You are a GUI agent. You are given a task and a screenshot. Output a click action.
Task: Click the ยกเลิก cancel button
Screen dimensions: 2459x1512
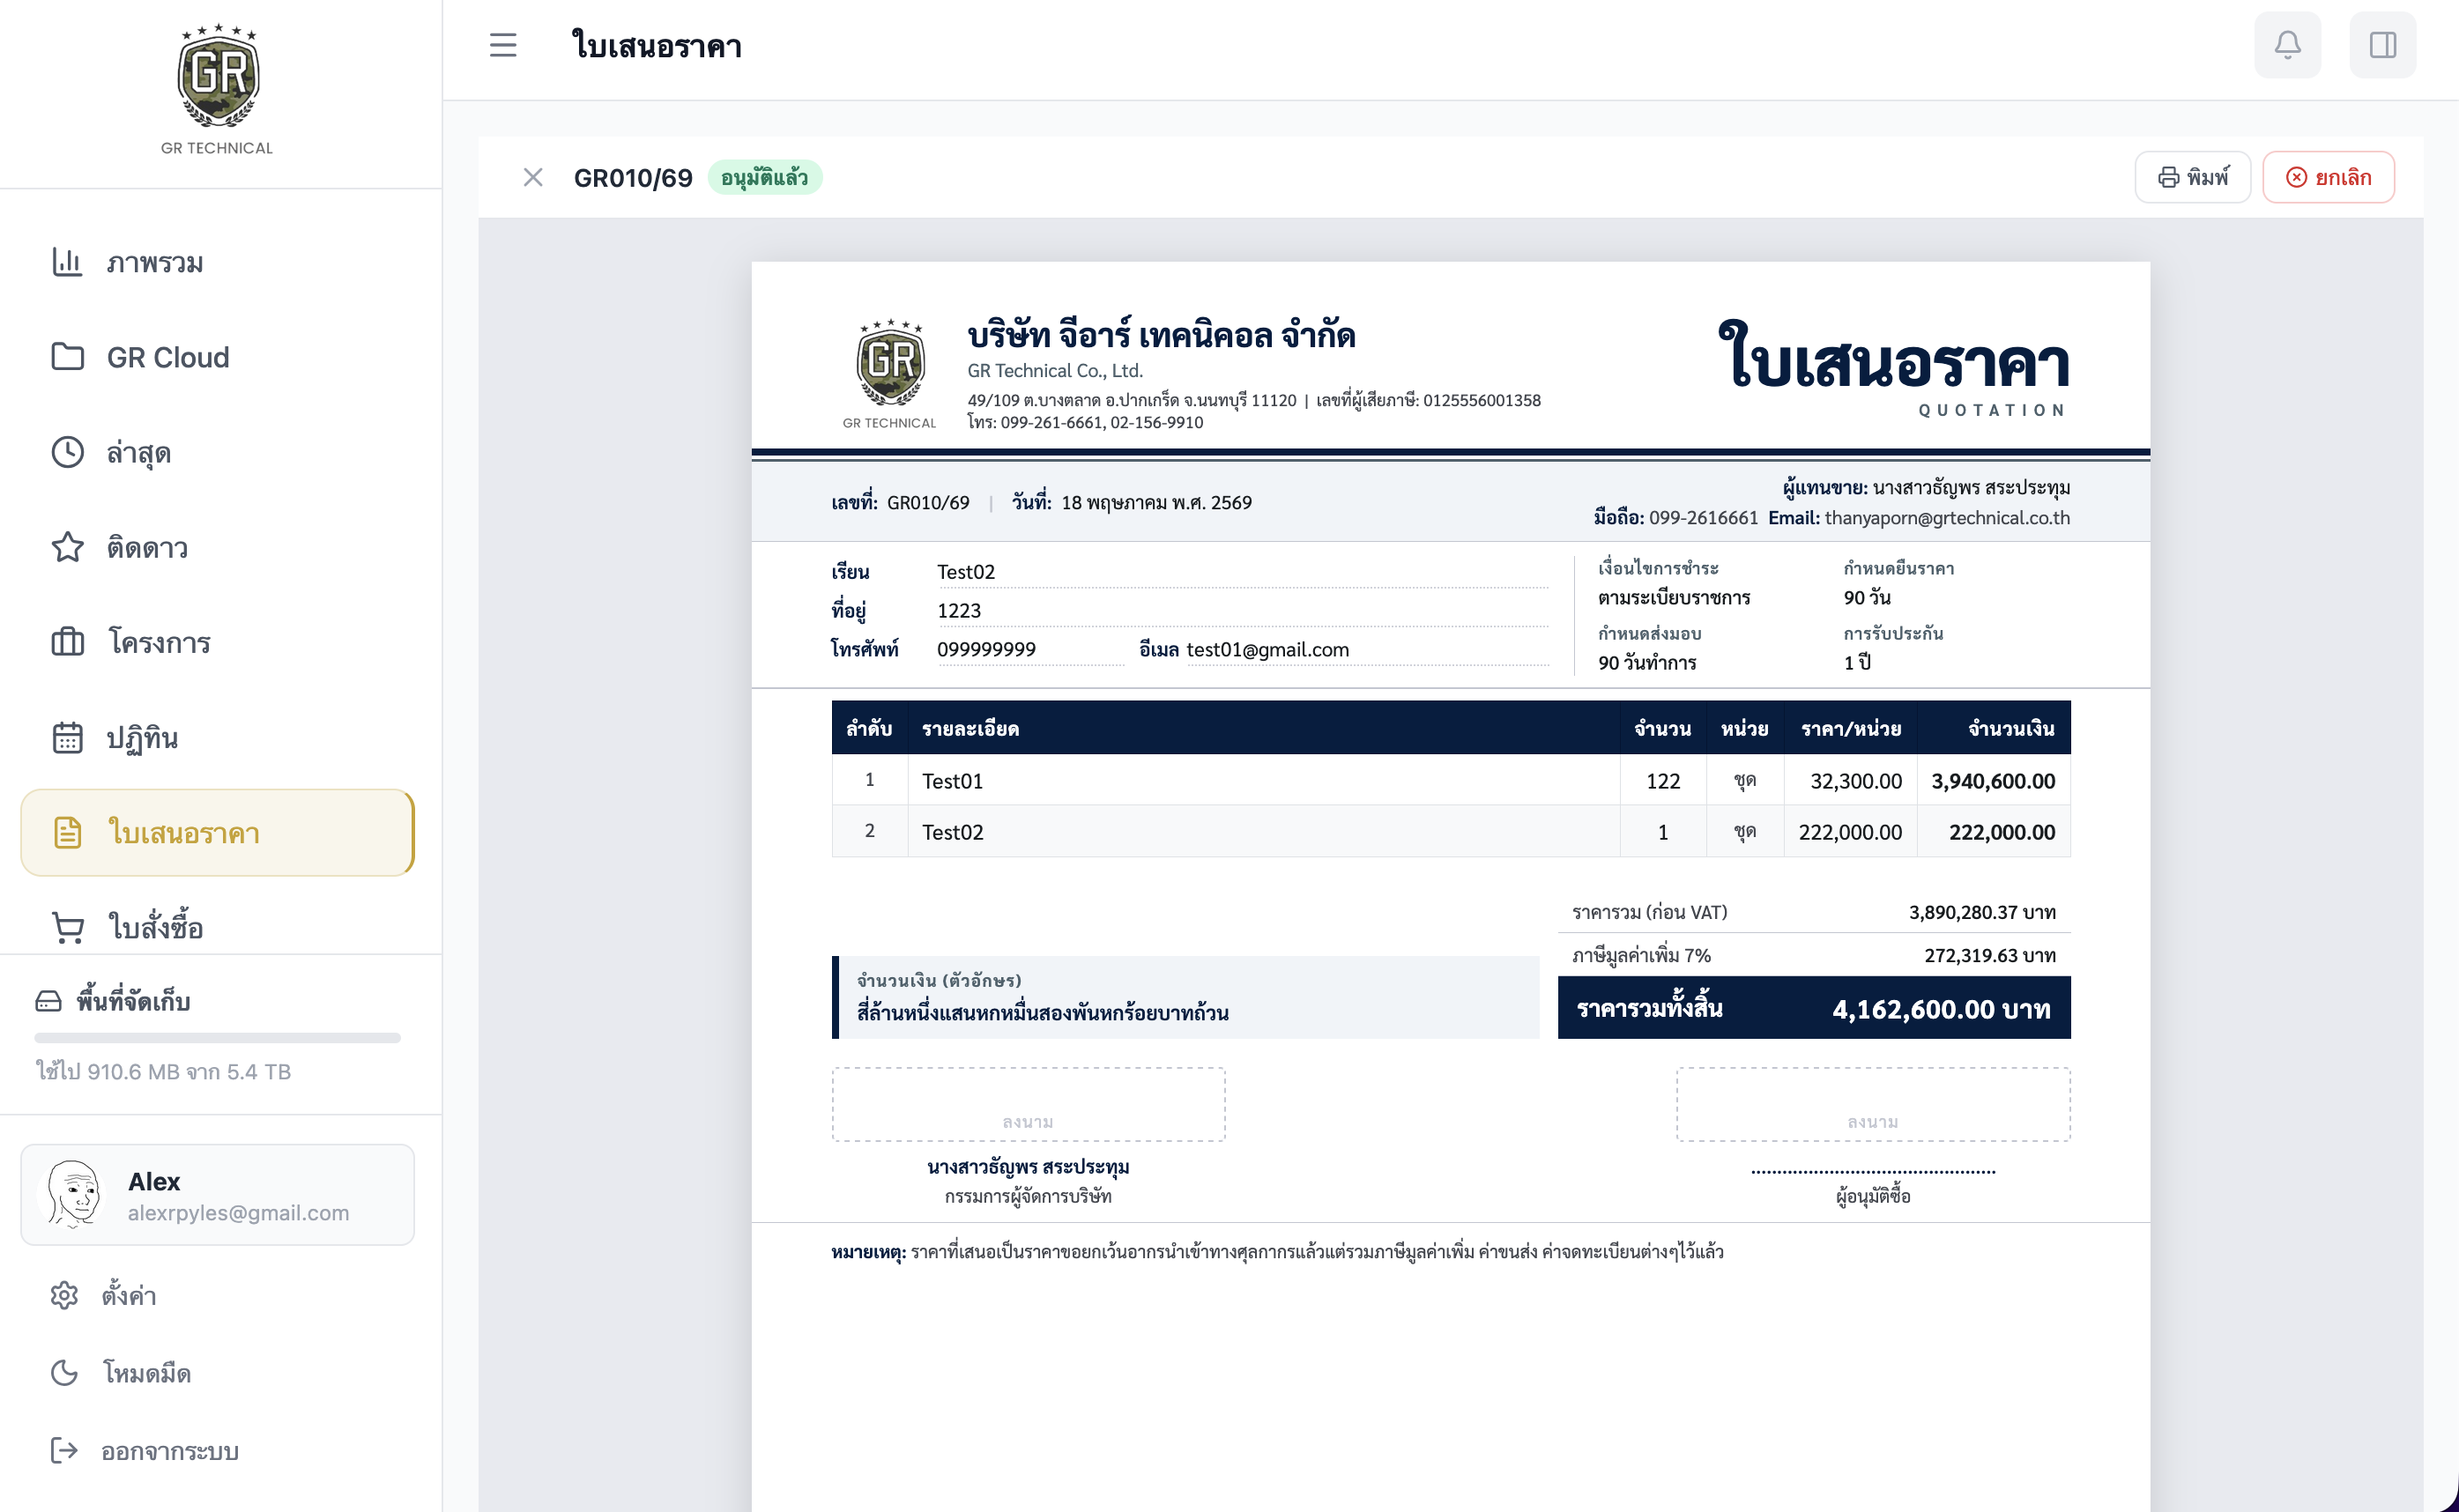point(2329,178)
